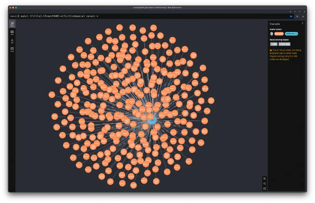Toggle the FROM (299) relationship type filter
Image resolution: width=315 pixels, height=203 pixels.
[x=285, y=44]
